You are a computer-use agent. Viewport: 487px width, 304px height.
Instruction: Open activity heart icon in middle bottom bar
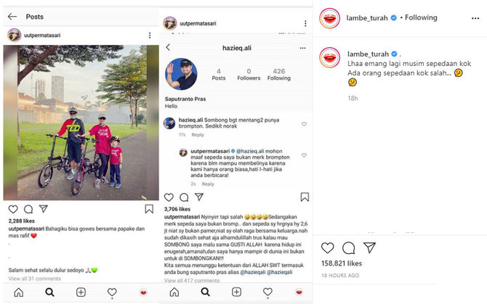pos(267,292)
